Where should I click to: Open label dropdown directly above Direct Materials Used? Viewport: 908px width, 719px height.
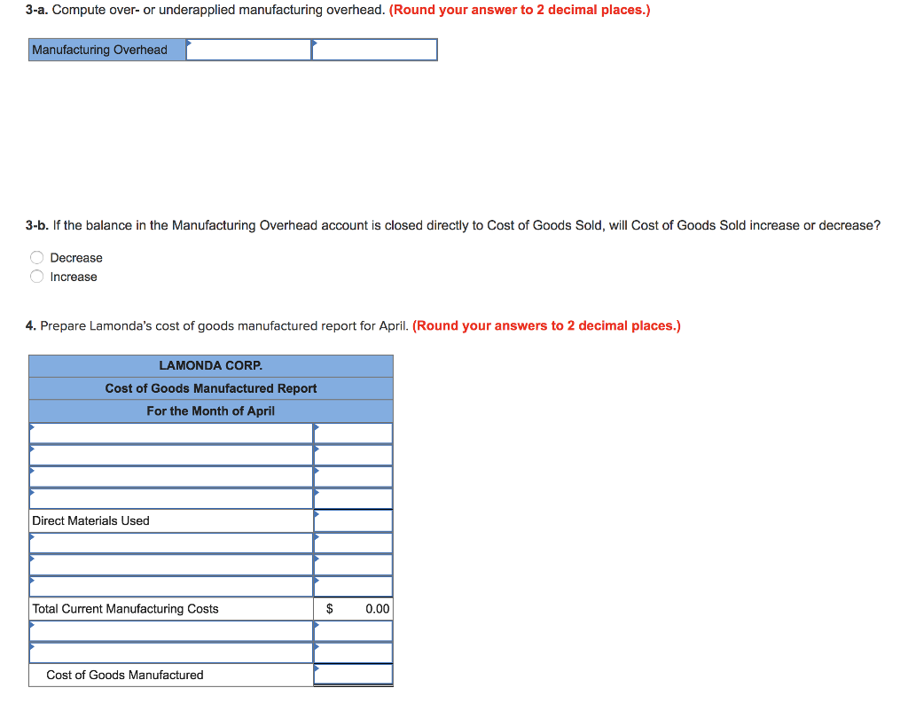pos(171,499)
